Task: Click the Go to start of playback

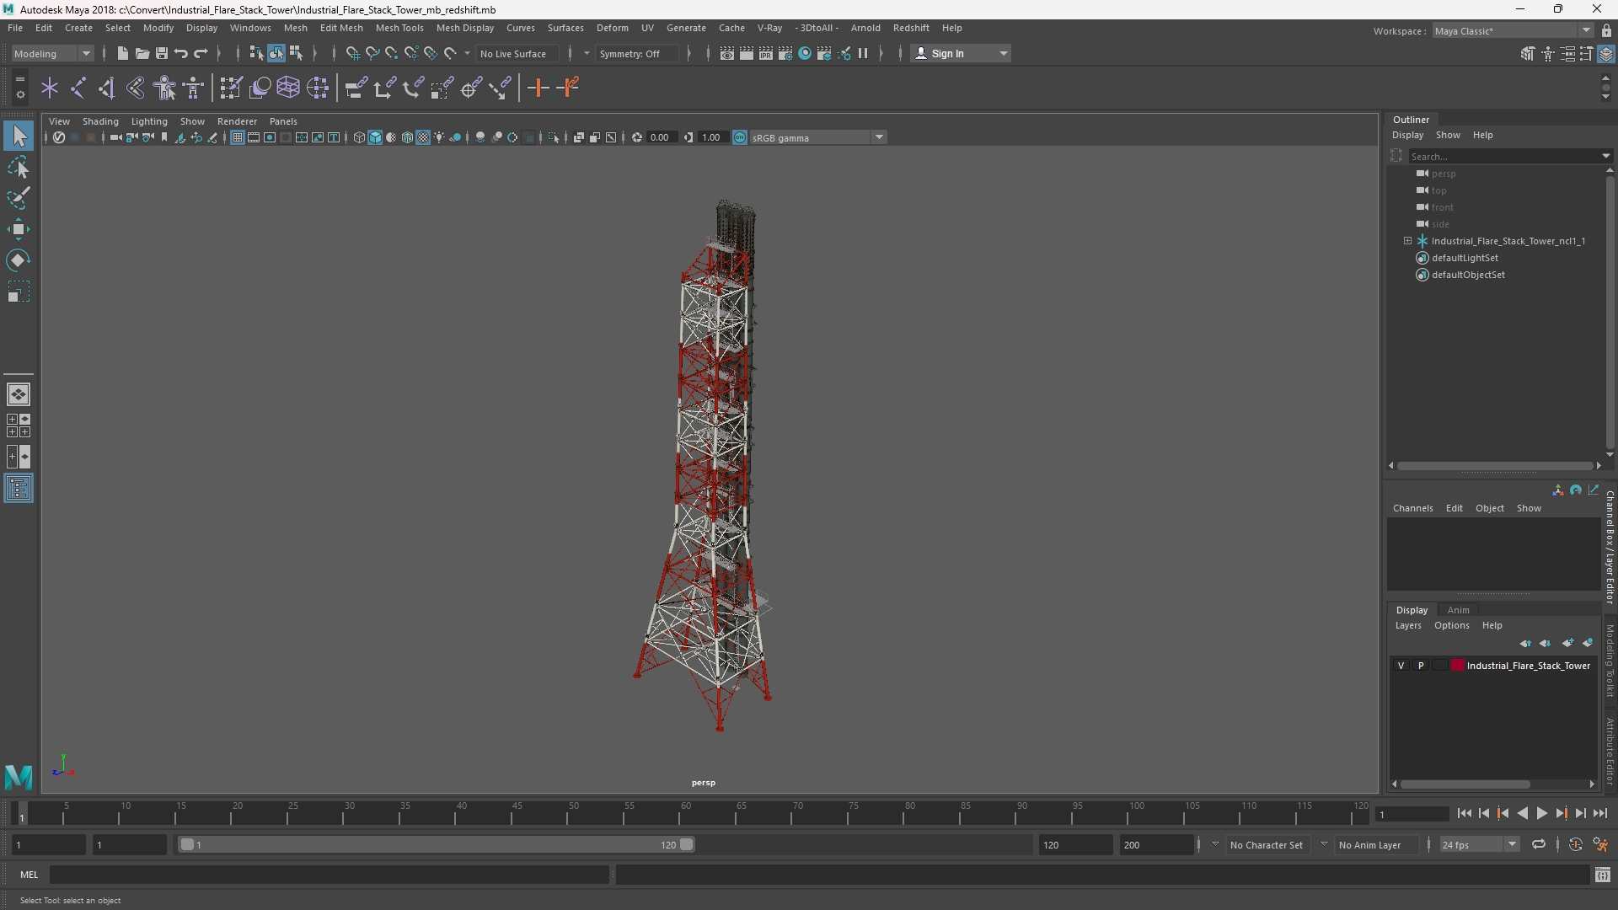Action: coord(1464,813)
